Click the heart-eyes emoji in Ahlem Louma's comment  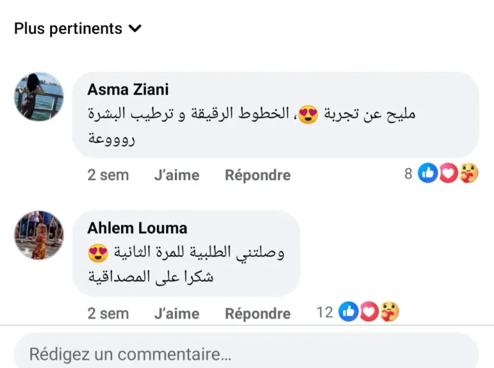(x=99, y=253)
